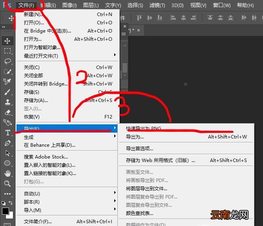The width and height of the screenshot is (263, 226).
Task: Close the open document tab
Action: [x=139, y=30]
